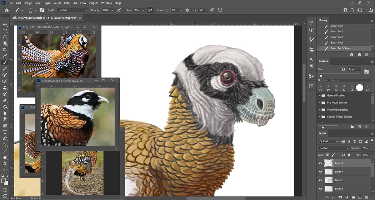Open Smoothing dropdown arrow

pyautogui.click(x=182, y=10)
